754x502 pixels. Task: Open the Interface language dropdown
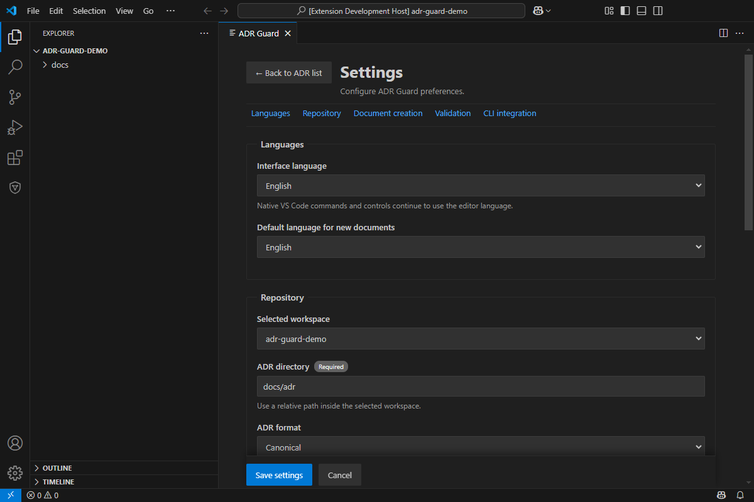coord(481,186)
